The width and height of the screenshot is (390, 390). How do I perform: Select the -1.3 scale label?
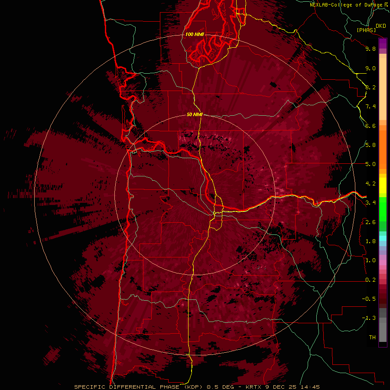pyautogui.click(x=369, y=318)
